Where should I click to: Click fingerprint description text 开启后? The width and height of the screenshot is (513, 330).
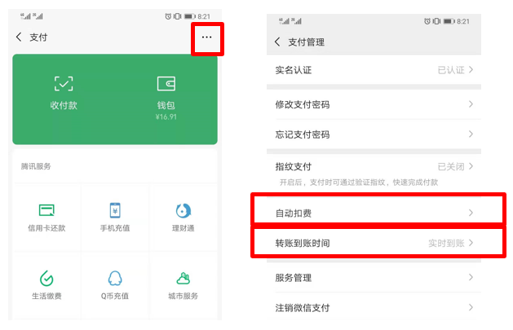pos(359,183)
